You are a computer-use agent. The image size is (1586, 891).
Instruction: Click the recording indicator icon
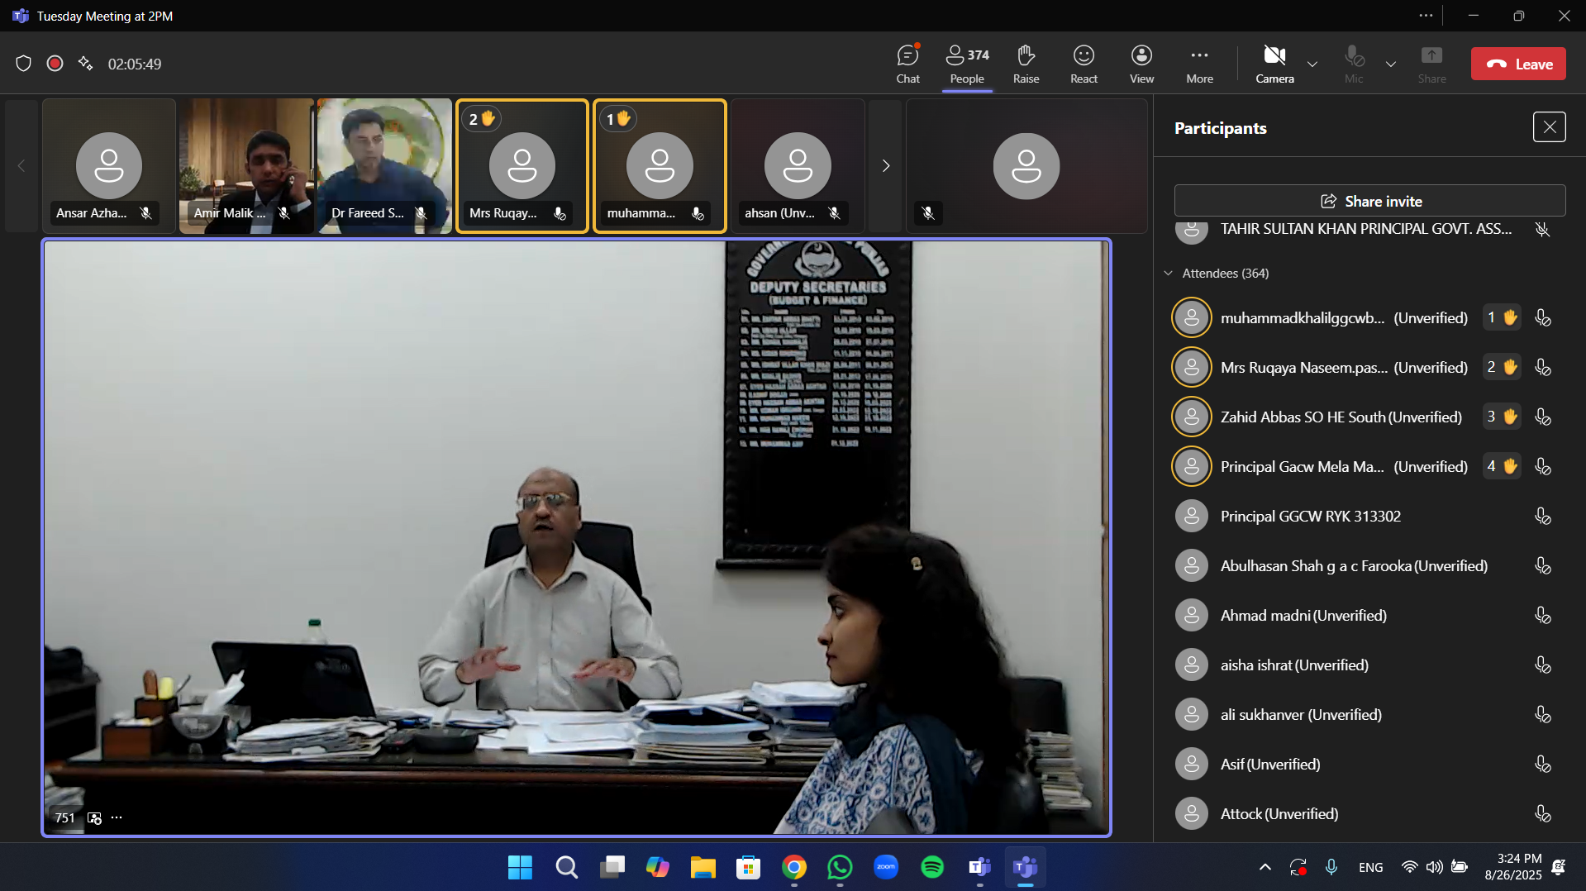55,64
